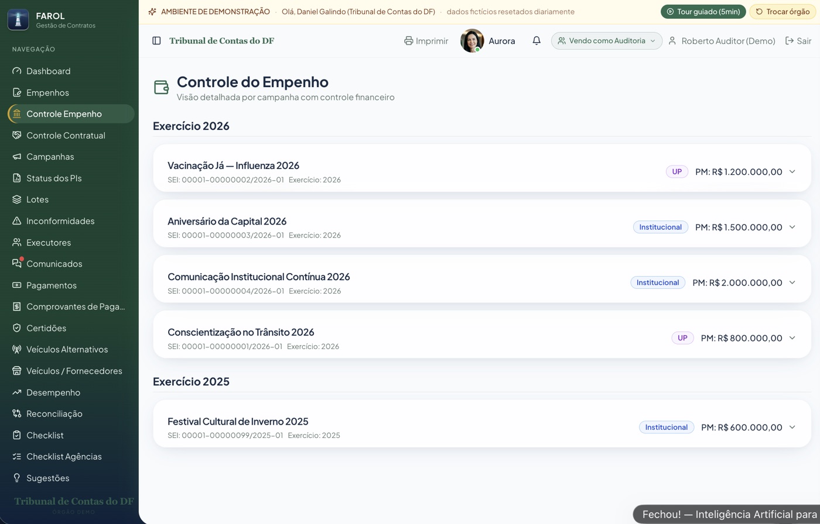
Task: Click the Desempenho trending arrow icon
Action: coord(17,392)
